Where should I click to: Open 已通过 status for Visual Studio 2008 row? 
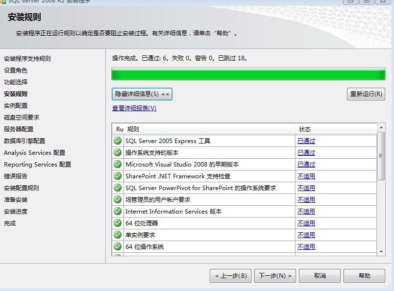(306, 165)
